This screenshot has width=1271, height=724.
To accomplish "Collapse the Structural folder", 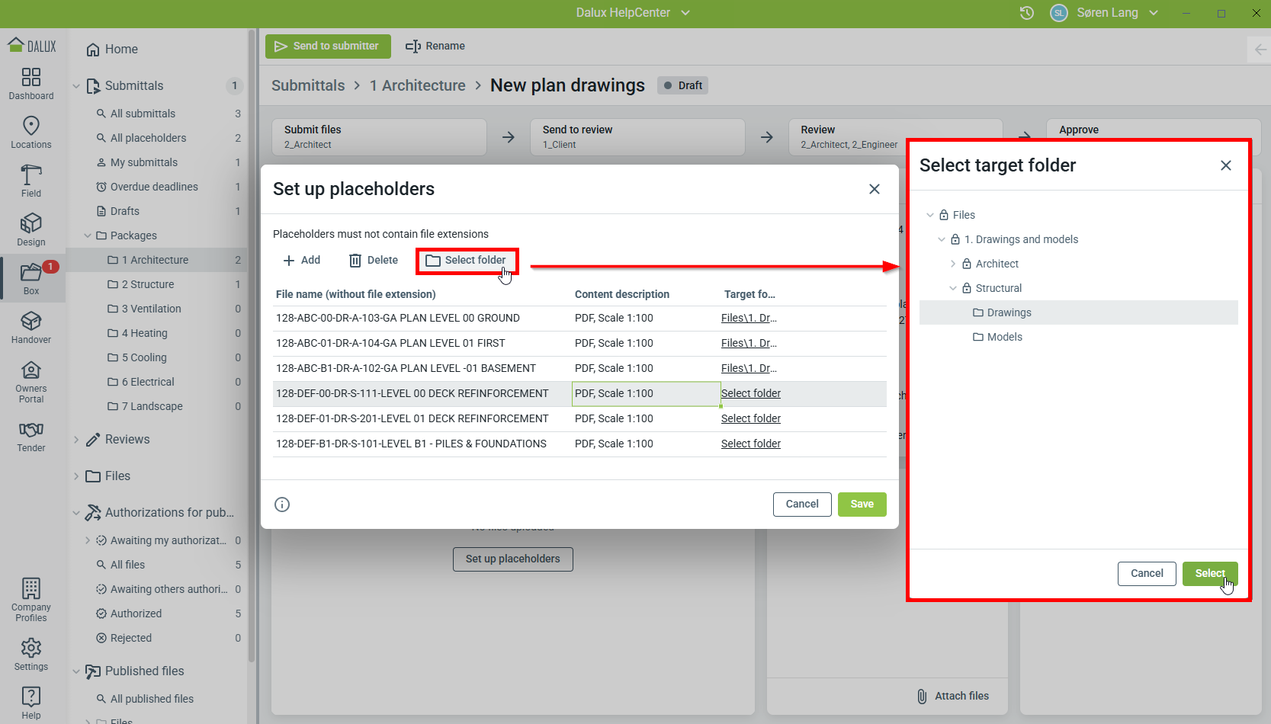I will coord(953,288).
